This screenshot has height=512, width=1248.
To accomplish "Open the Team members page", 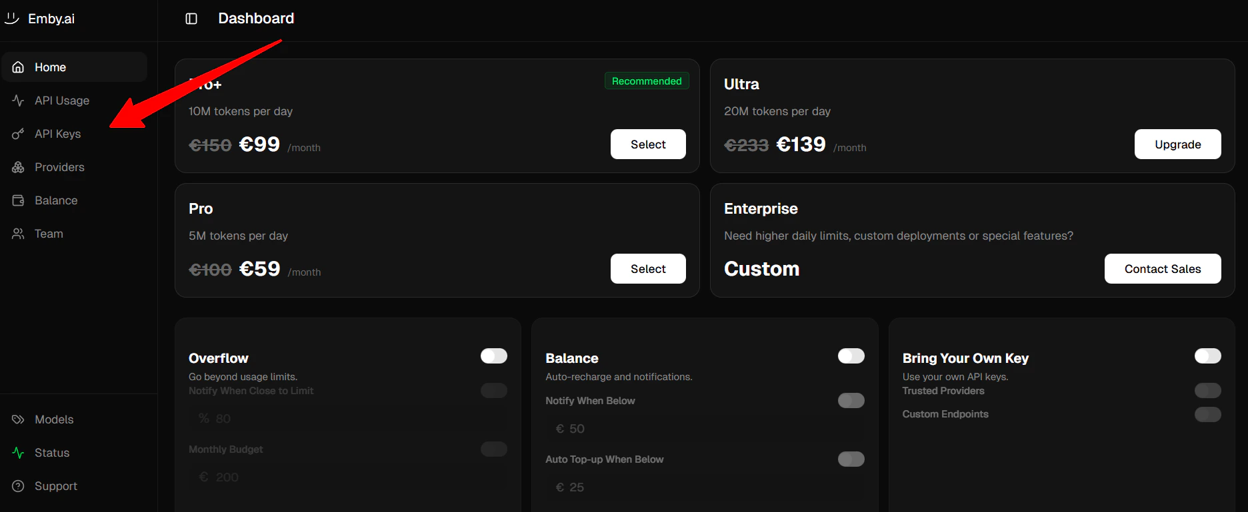I will (49, 233).
